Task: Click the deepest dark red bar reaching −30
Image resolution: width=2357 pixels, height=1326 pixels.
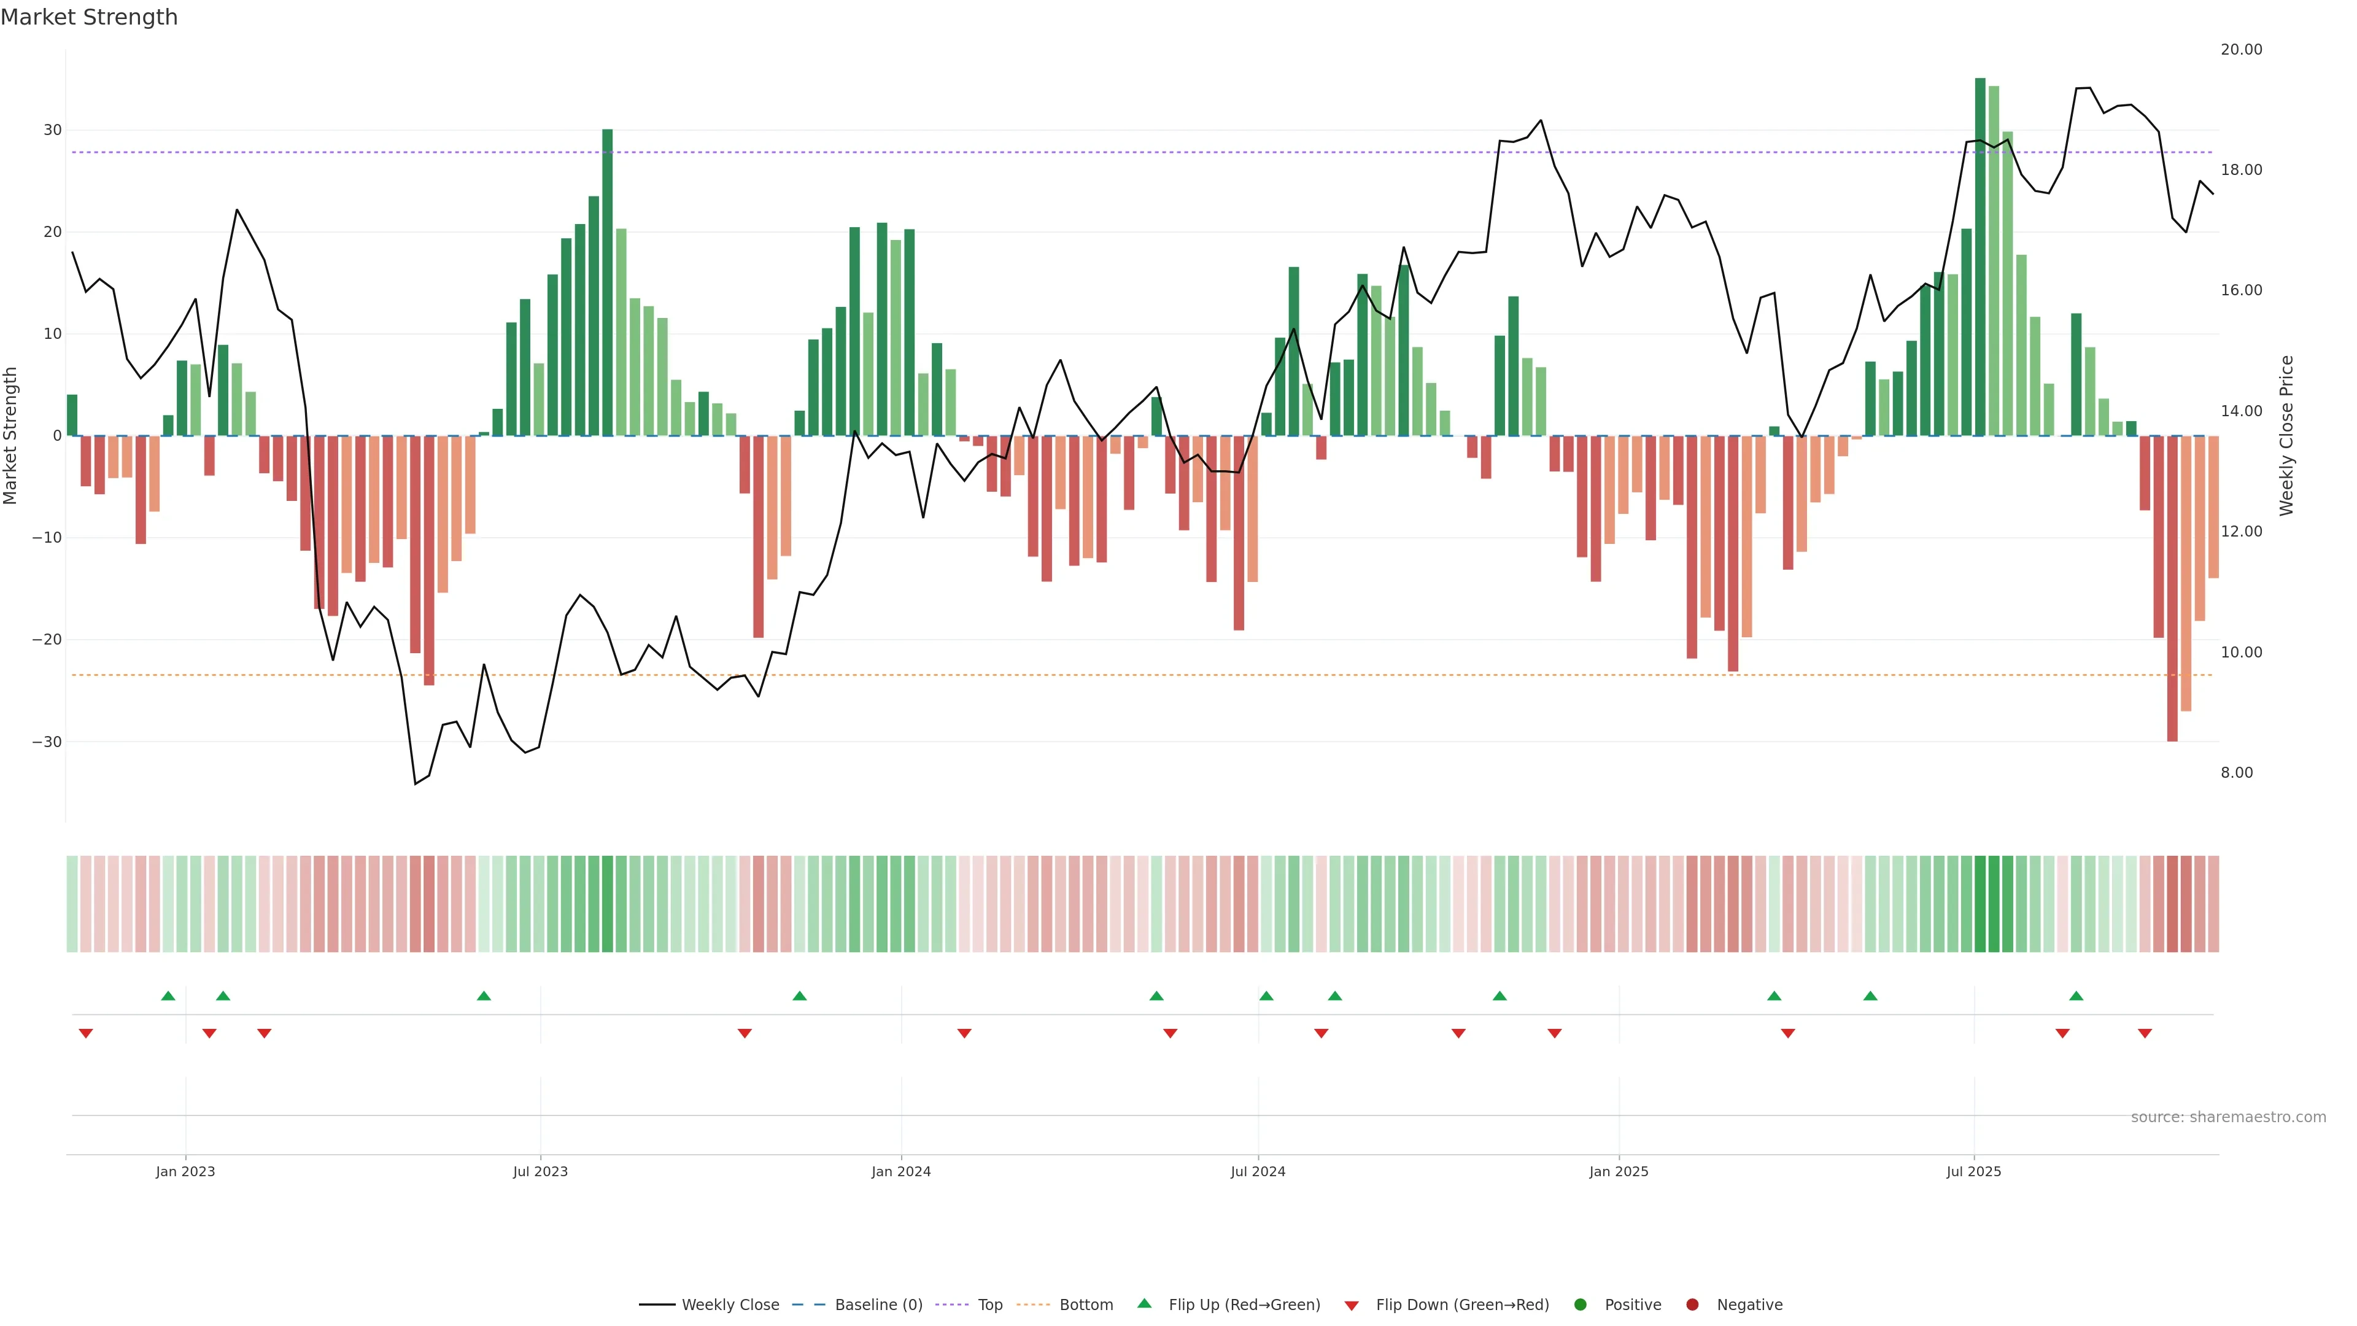Action: click(2172, 587)
